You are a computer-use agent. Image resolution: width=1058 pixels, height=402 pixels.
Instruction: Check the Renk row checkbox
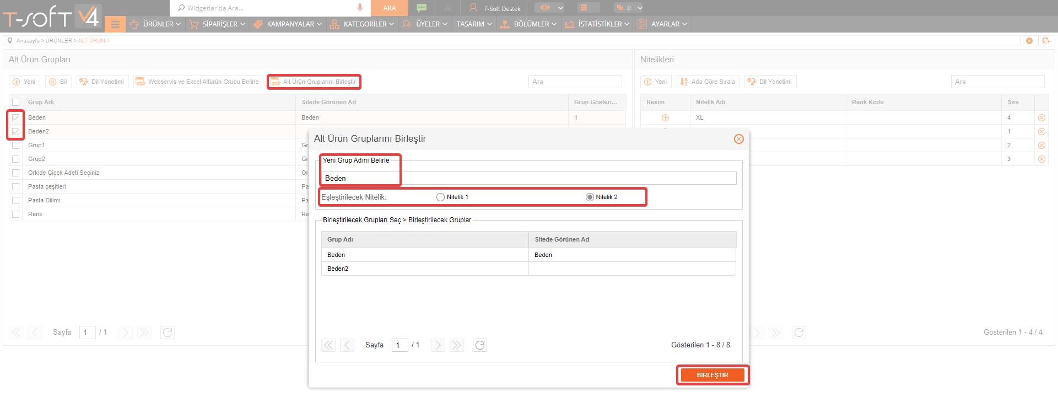coord(15,214)
